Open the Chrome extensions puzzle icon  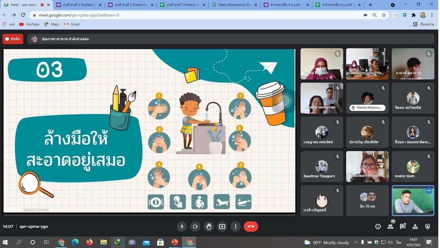pyautogui.click(x=414, y=15)
